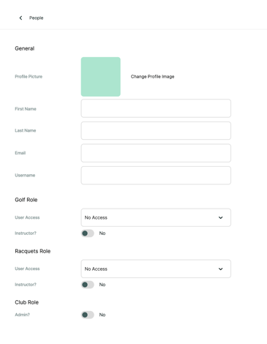Open the Golf Role User Access dropdown
267x344 pixels.
tap(156, 217)
